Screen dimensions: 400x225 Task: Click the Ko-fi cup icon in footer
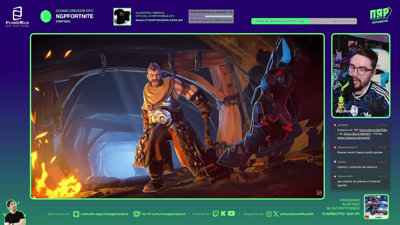pos(137,214)
